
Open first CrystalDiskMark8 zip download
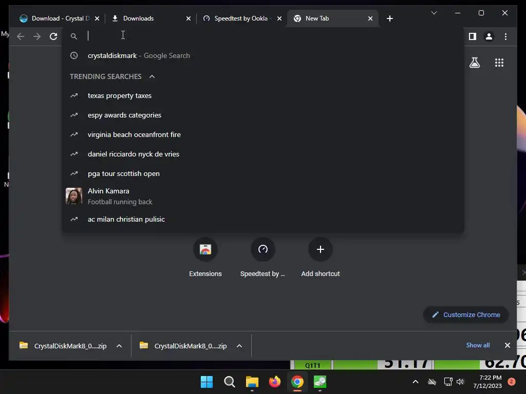click(x=63, y=346)
